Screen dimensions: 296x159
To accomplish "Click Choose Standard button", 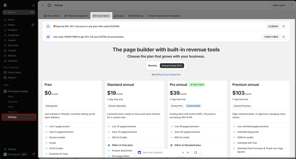I will 117,106.
